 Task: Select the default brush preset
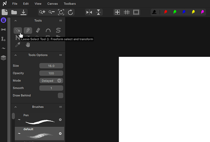coord(40,133)
